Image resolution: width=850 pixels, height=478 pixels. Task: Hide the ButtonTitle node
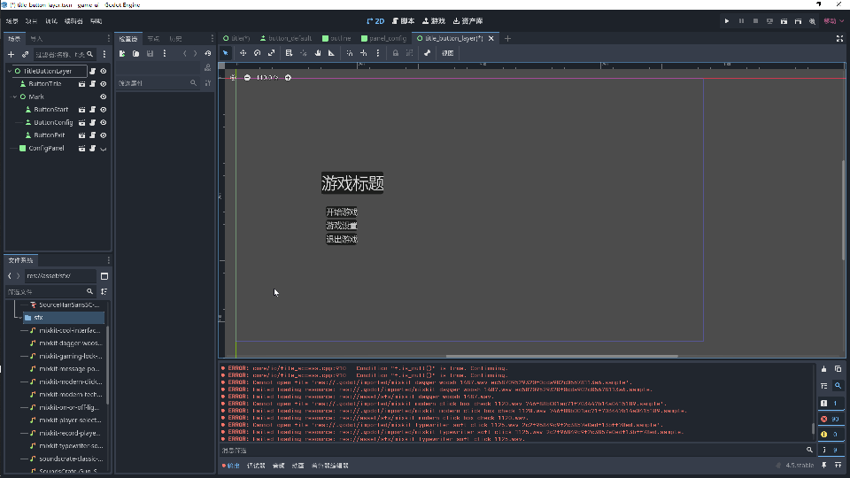click(x=104, y=84)
